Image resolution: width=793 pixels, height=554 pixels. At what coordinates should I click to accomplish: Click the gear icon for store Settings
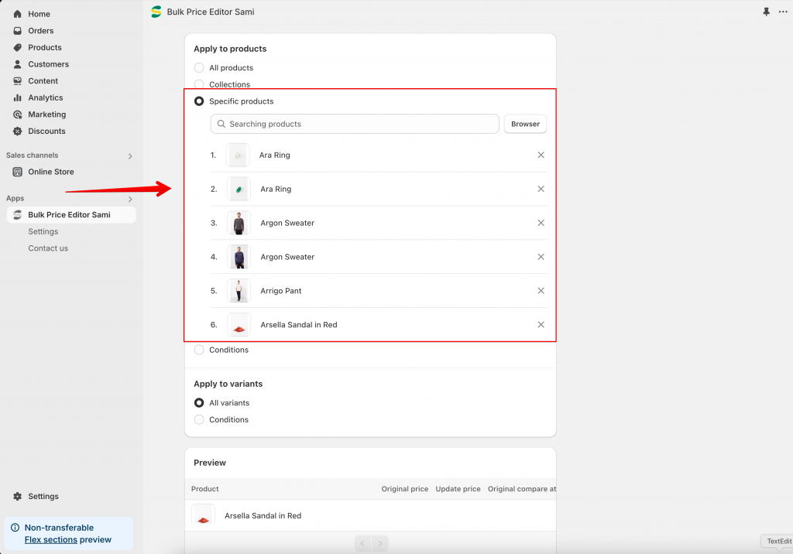tap(17, 497)
